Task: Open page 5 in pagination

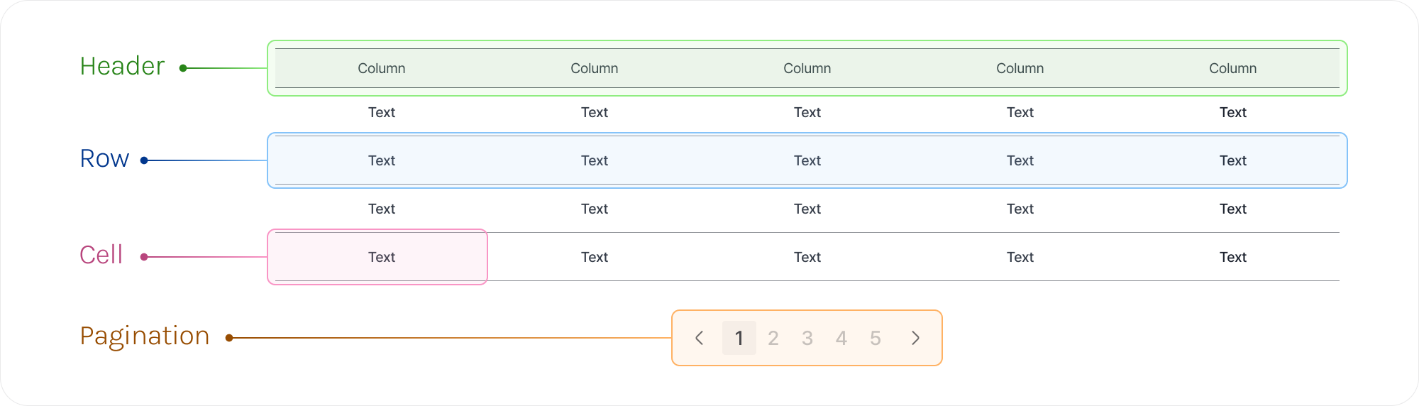Action: 875,338
